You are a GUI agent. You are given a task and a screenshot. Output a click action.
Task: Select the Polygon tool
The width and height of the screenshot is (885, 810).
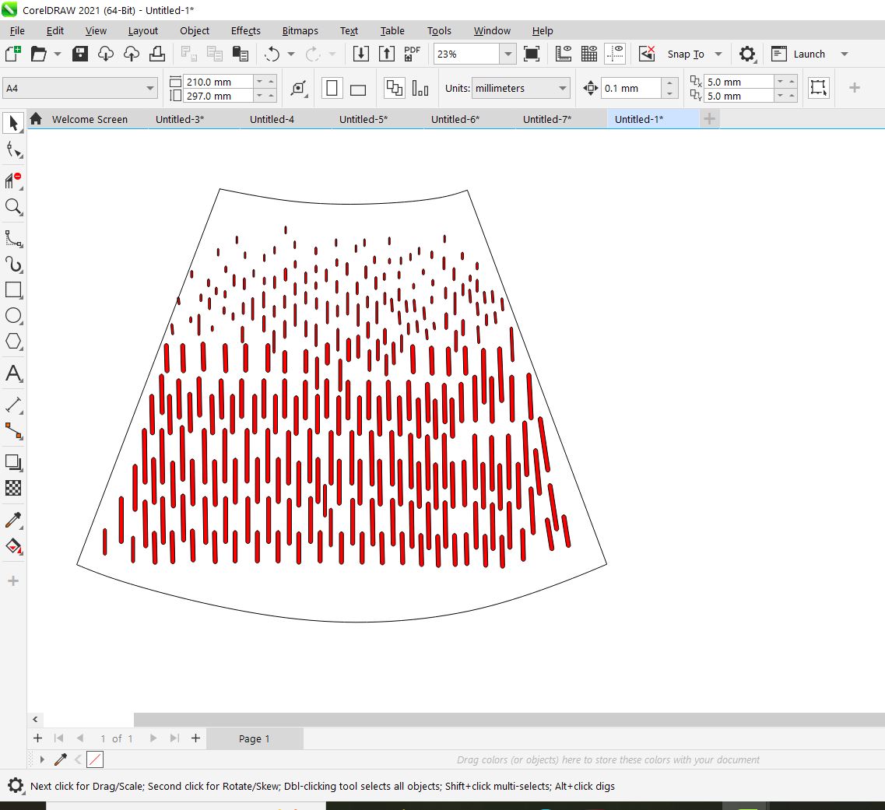tap(13, 342)
